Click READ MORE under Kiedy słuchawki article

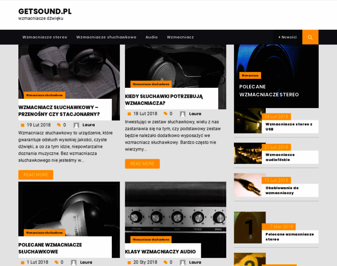coord(142,164)
